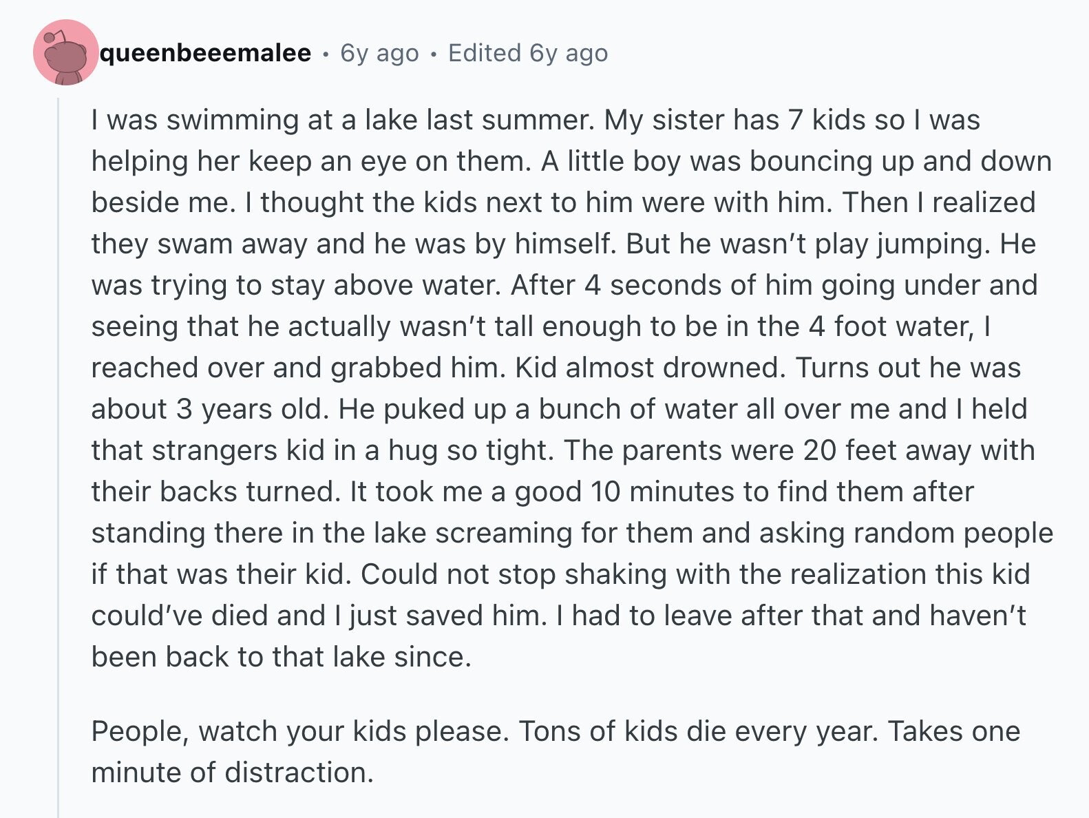The width and height of the screenshot is (1089, 818).
Task: Click the line "been back to that lake since."
Action: (282, 657)
